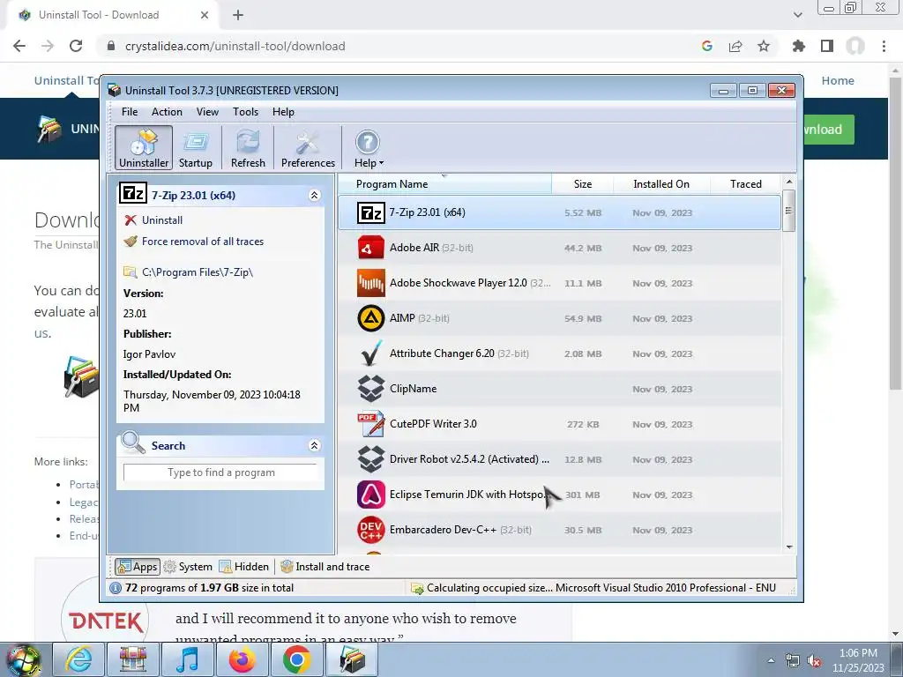Open Chrome from taskbar
The height and width of the screenshot is (677, 903).
[x=296, y=660]
